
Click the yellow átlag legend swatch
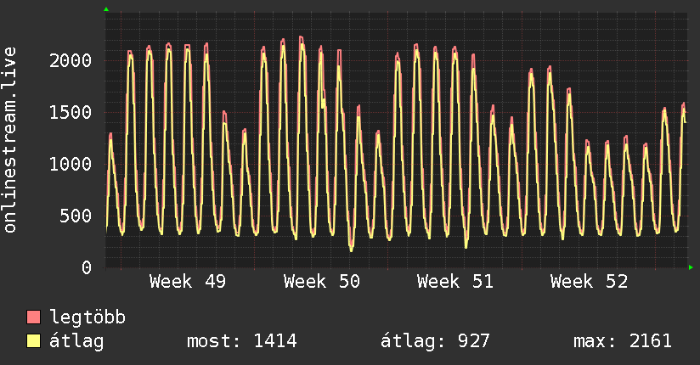coord(33,341)
